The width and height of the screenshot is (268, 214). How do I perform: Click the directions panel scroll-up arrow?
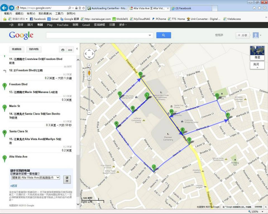pos(78,60)
